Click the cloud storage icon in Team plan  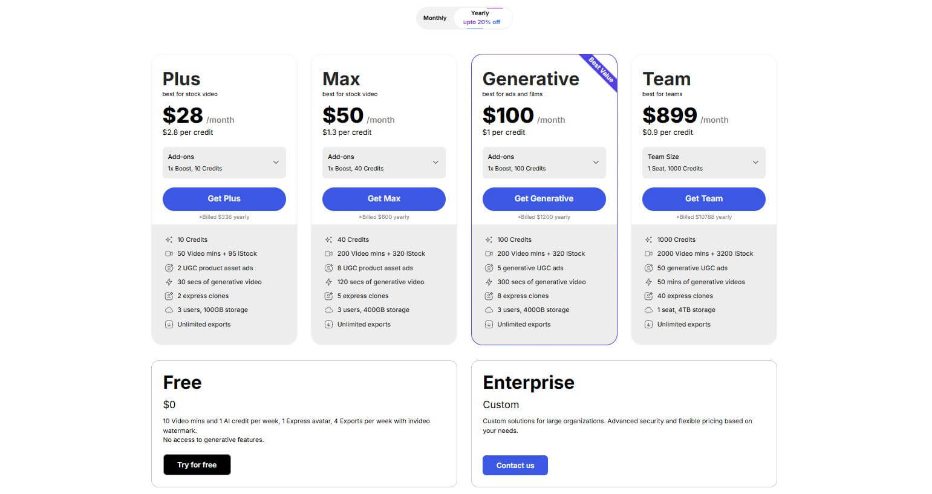click(x=649, y=310)
